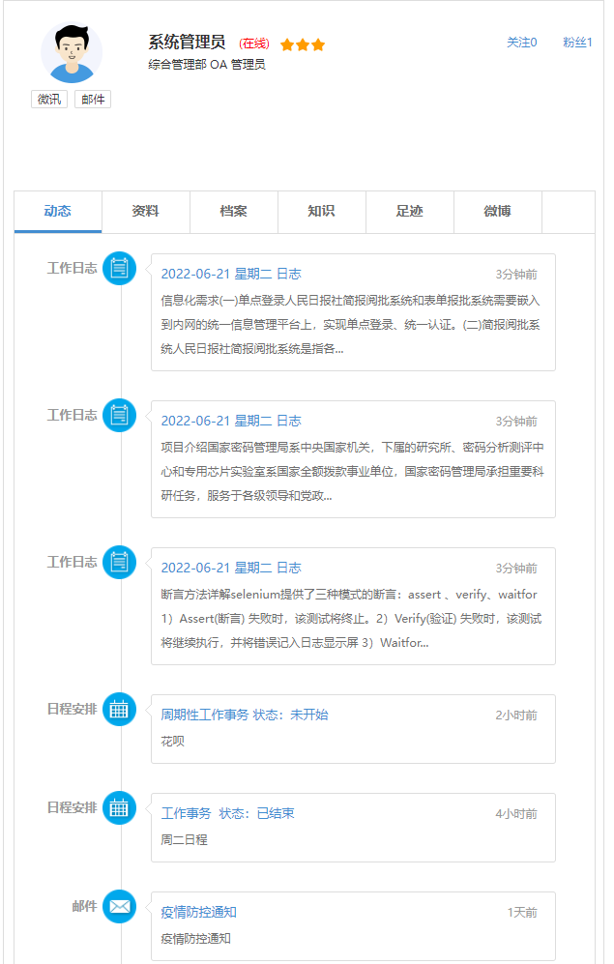Switch to the 资料 tab
The image size is (614, 964).
point(145,212)
